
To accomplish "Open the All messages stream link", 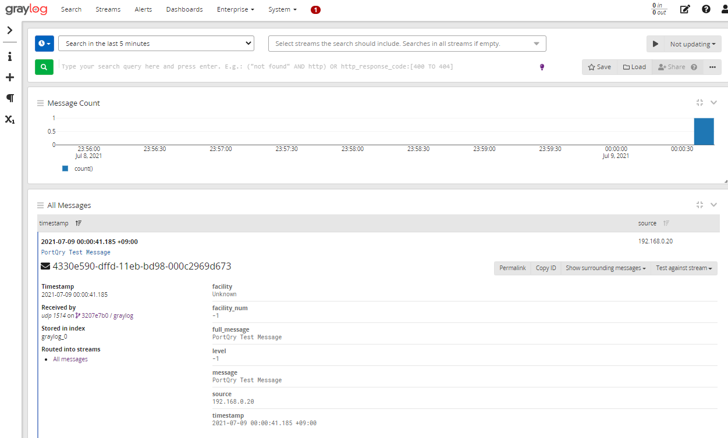I will click(70, 358).
